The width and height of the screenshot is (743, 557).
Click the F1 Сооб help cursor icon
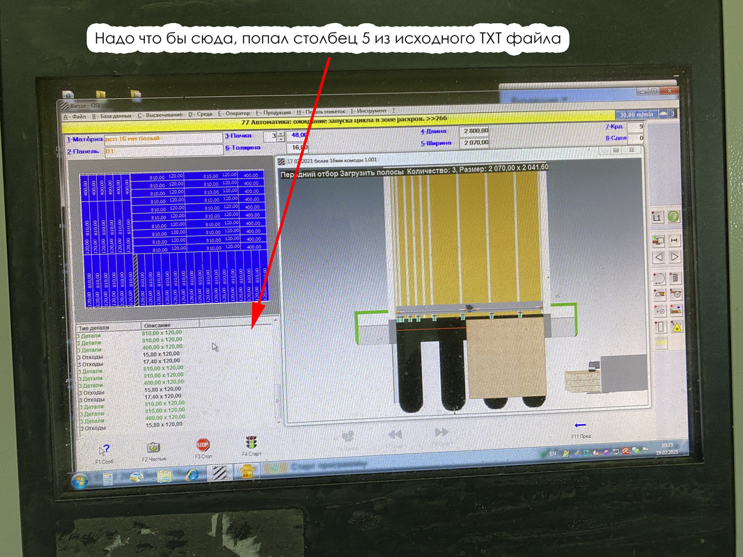[x=104, y=450]
